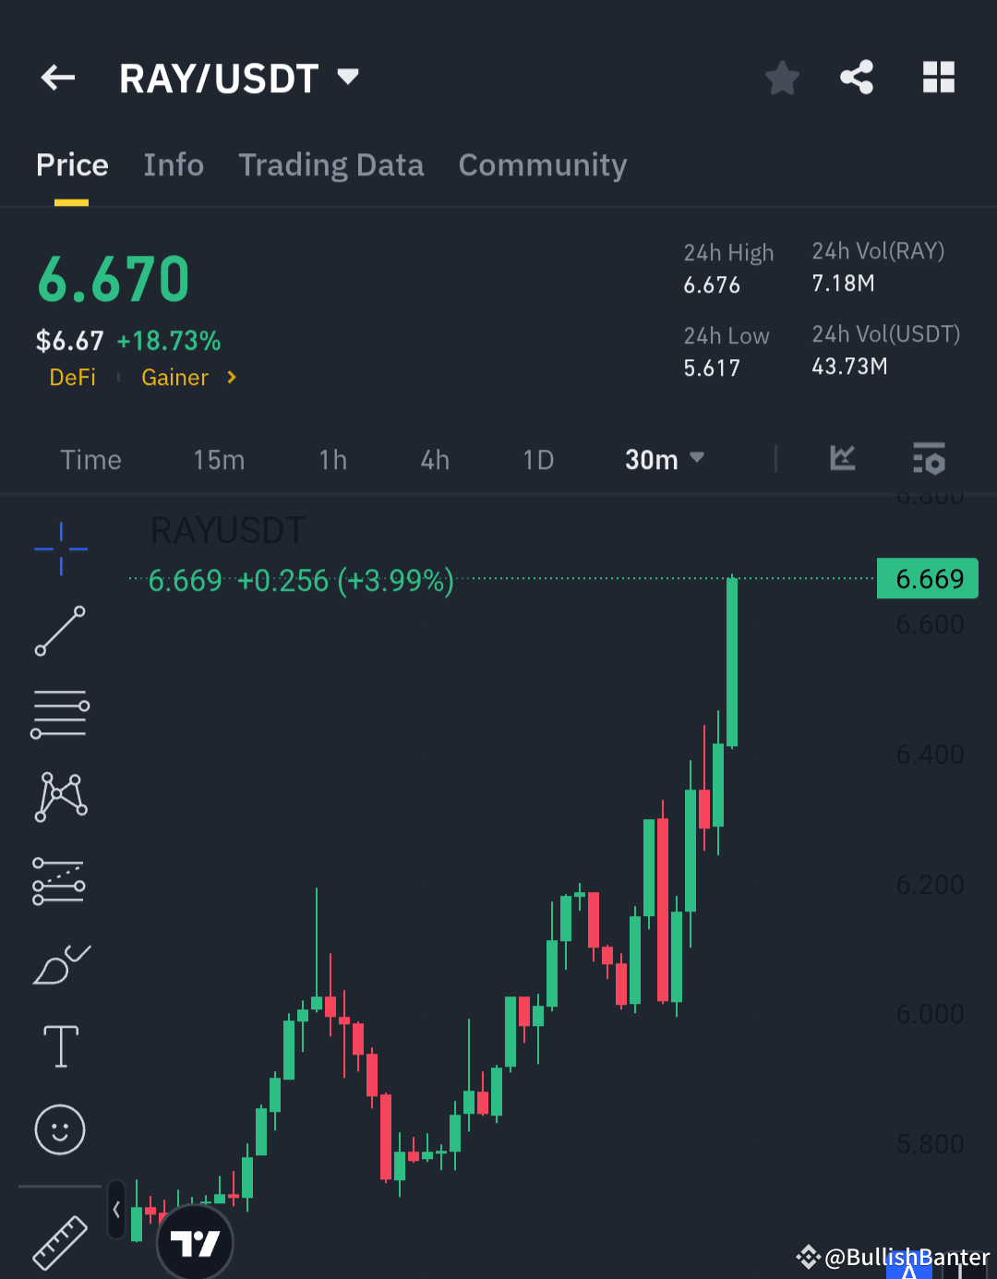
Task: Open the Community tab
Action: (x=543, y=164)
